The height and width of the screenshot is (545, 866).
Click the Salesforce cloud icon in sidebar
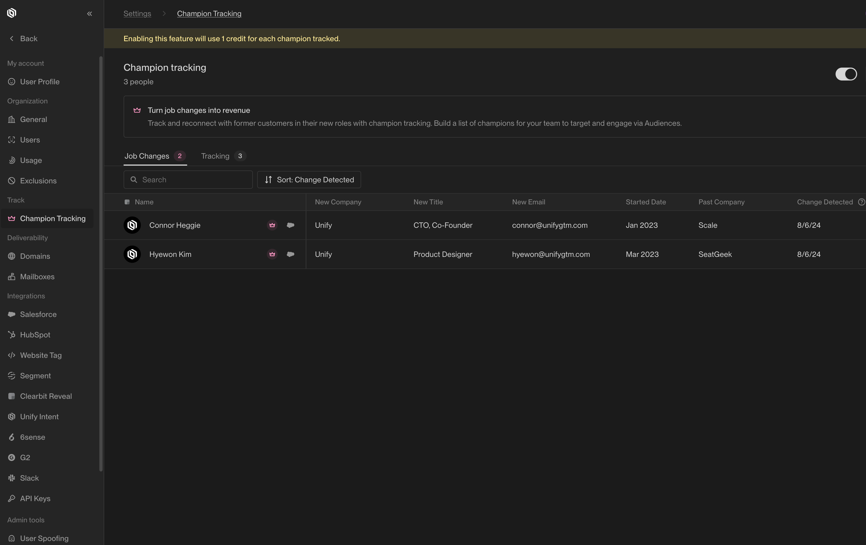tap(12, 315)
